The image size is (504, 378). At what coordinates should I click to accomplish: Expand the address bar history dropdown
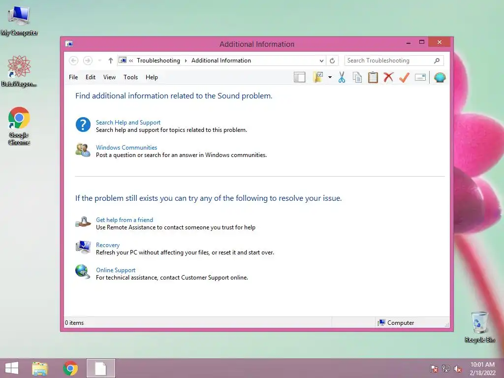[x=321, y=61]
